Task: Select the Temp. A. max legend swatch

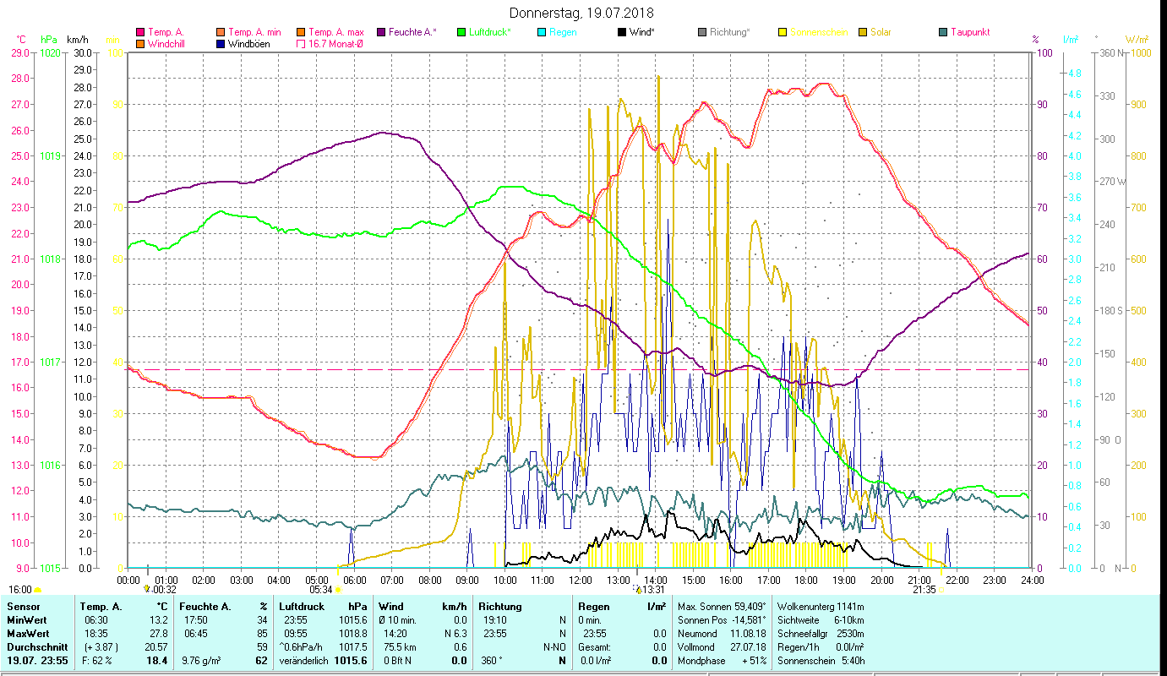Action: point(301,32)
